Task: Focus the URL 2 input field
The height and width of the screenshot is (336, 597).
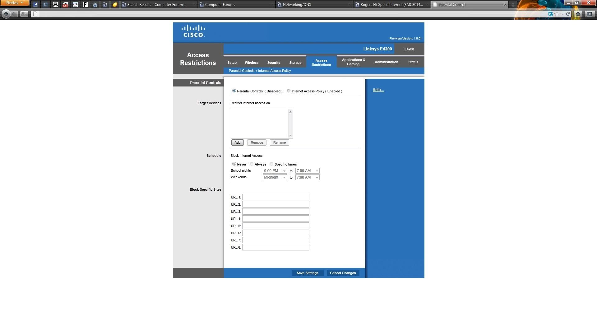Action: 276,204
